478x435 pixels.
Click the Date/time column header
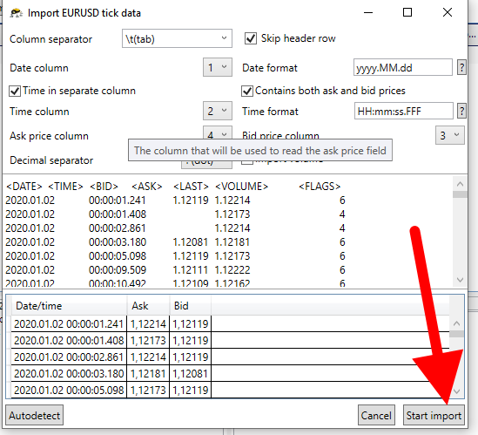69,306
